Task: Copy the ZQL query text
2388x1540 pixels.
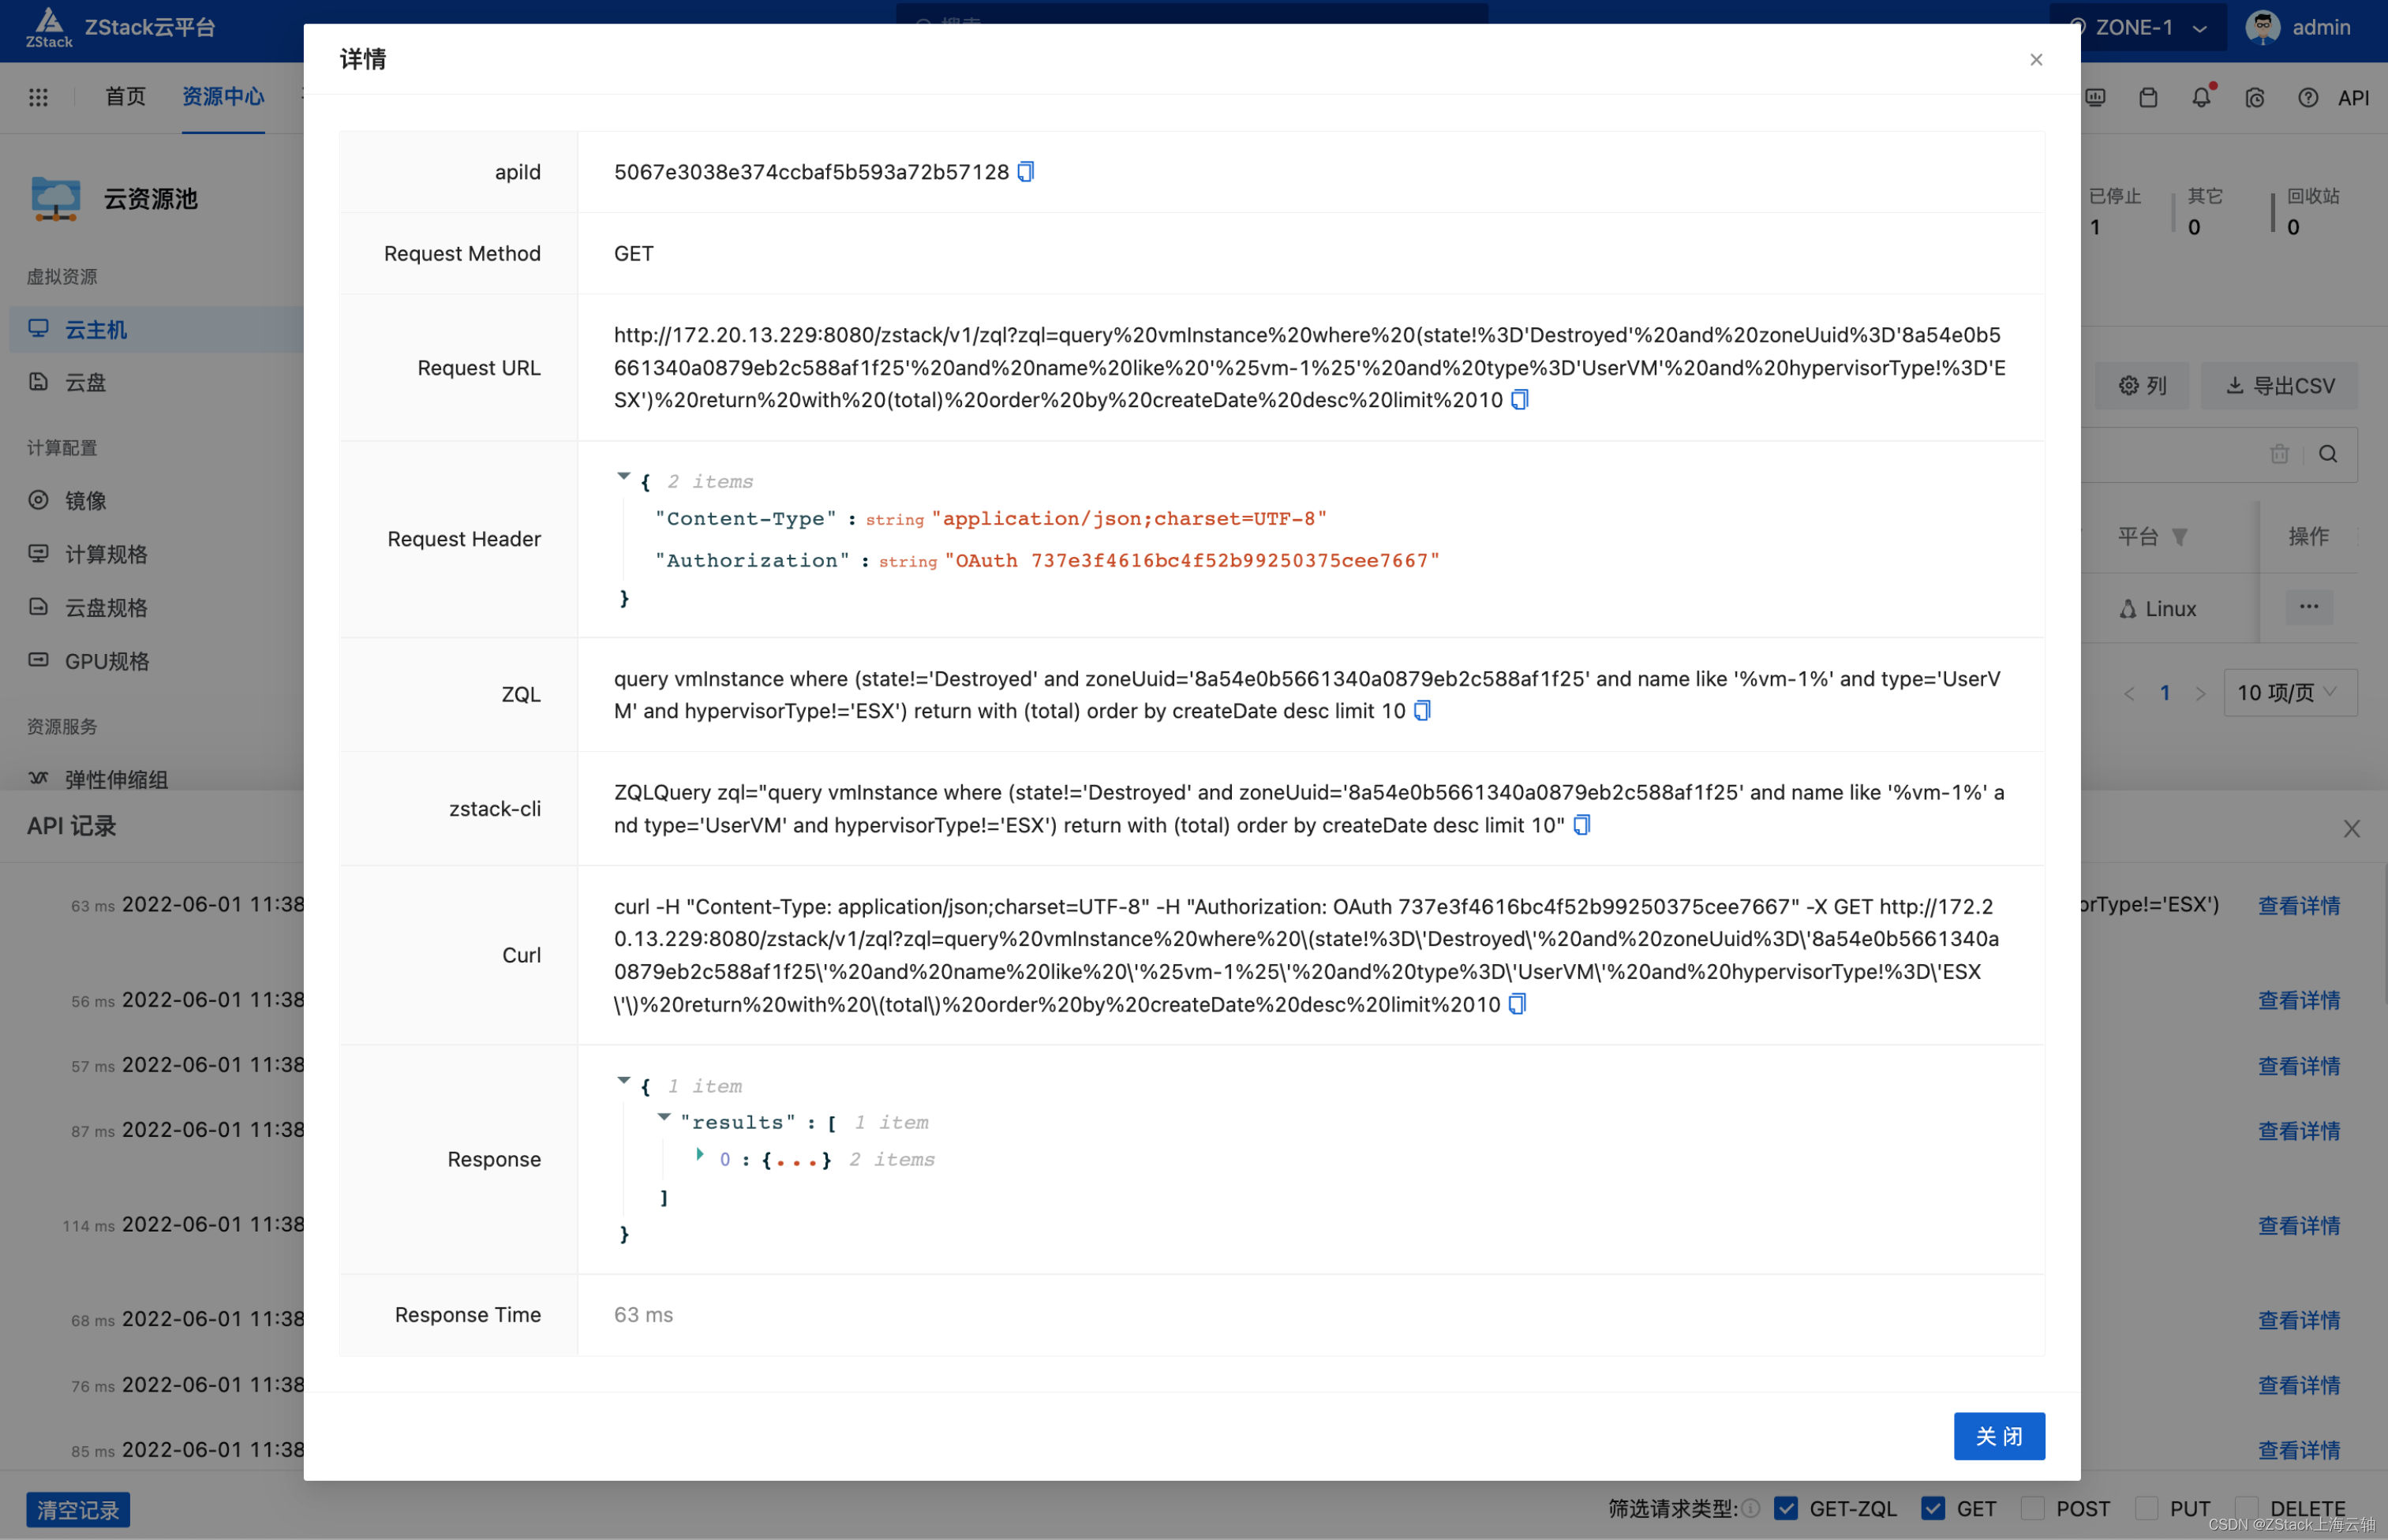Action: (1422, 711)
